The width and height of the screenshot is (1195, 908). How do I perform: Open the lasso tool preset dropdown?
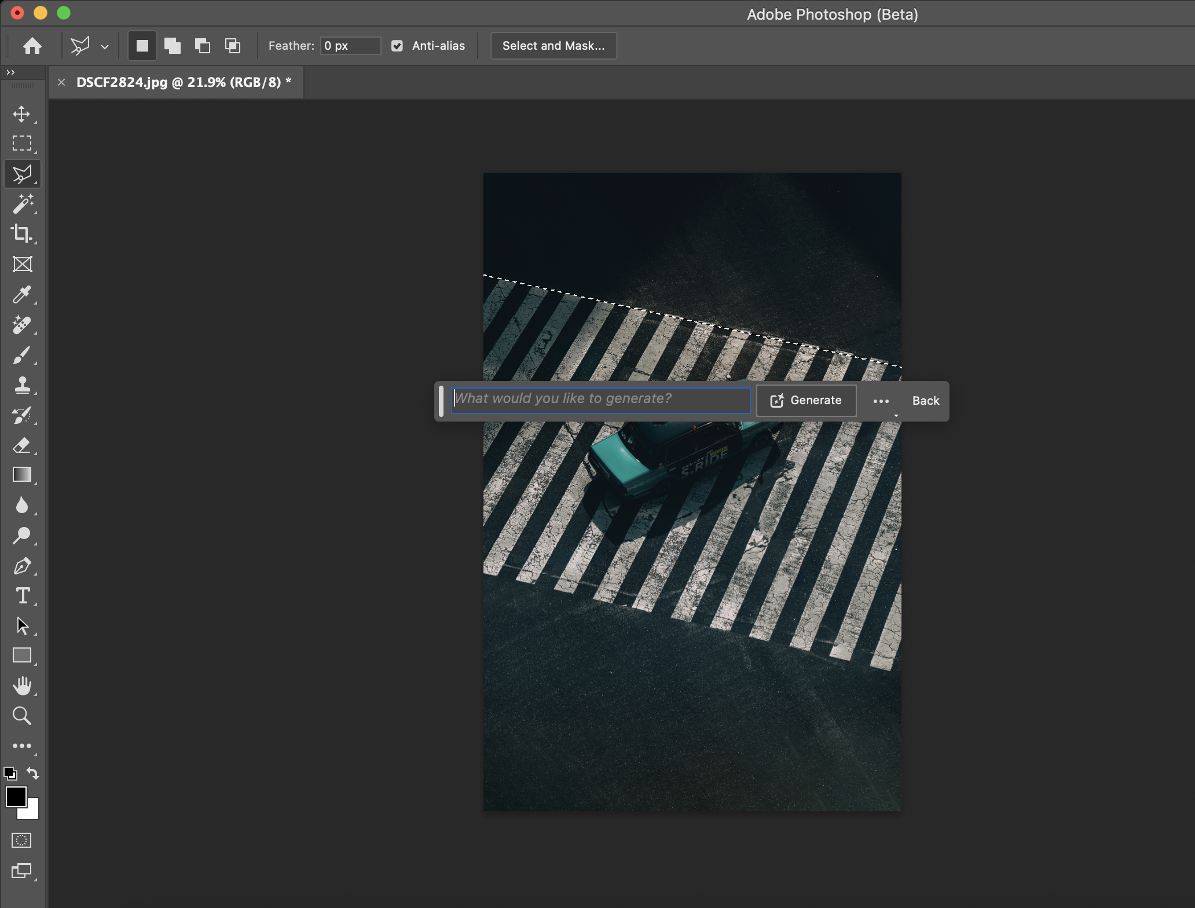point(105,47)
